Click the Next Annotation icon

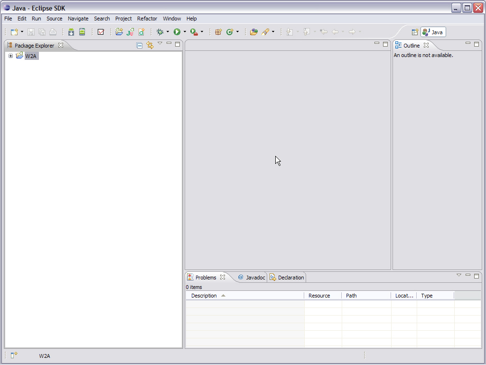290,32
